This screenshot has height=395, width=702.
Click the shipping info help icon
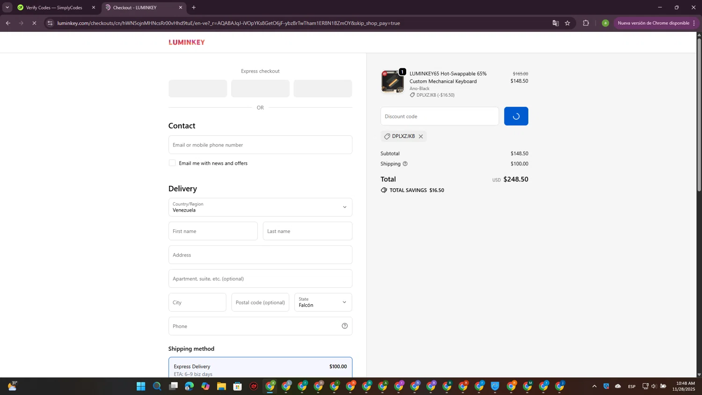[x=405, y=164]
